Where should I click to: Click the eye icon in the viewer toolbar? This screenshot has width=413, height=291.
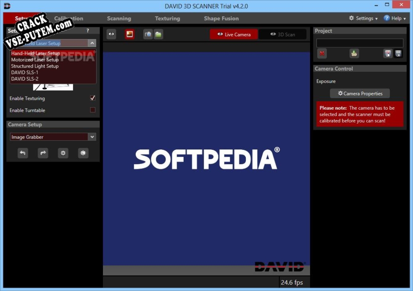point(111,34)
